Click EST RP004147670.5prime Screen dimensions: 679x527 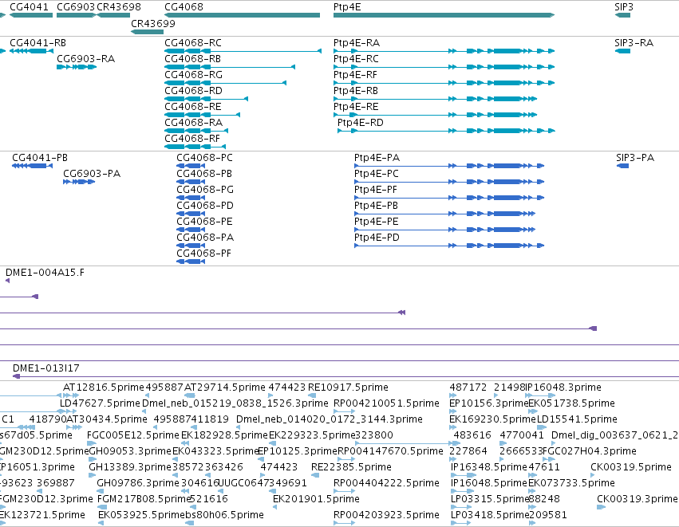[x=390, y=451]
